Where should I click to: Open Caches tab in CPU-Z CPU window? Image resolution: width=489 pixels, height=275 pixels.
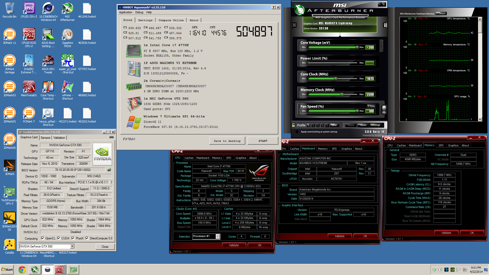click(x=189, y=158)
